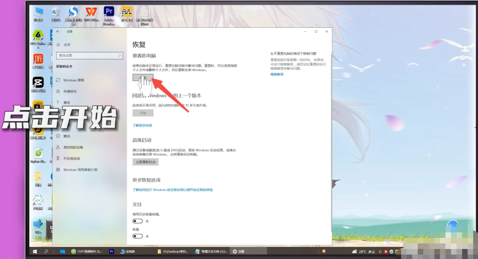Click the Task View taskbar icon

(62, 252)
